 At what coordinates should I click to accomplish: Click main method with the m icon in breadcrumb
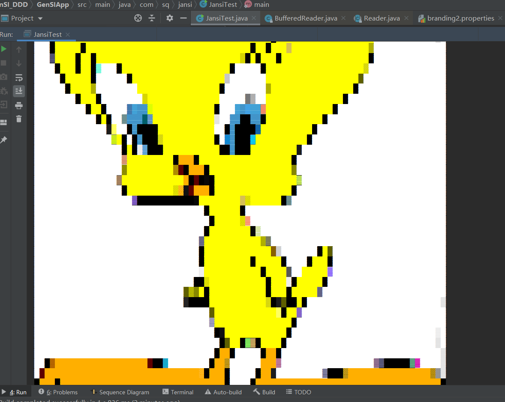(257, 5)
